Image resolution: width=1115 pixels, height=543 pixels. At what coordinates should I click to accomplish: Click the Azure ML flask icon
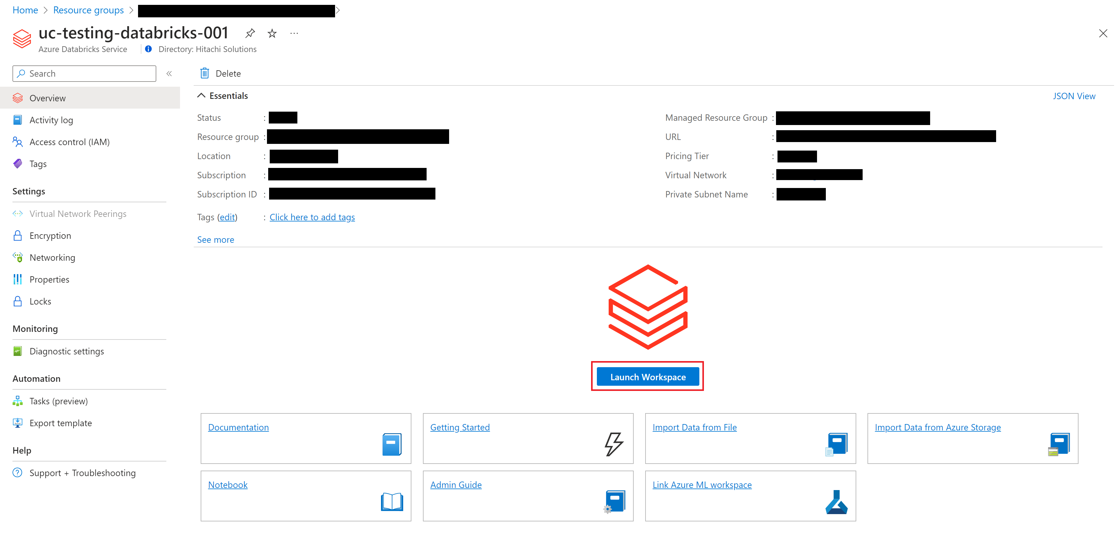[x=836, y=502]
